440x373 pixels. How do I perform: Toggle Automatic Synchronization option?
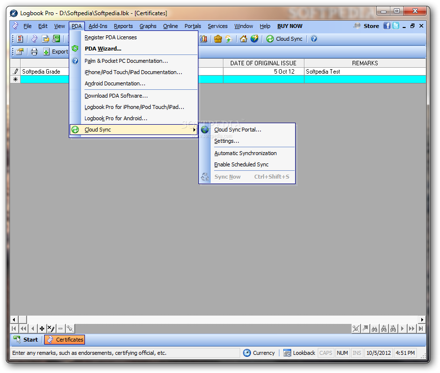245,153
